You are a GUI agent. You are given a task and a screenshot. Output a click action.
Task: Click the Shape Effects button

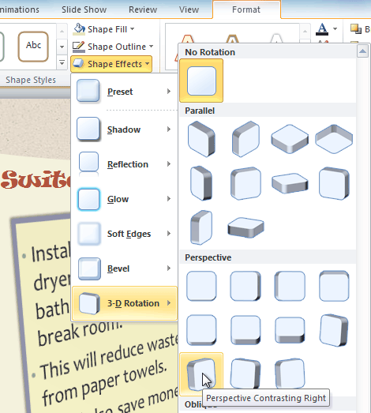[111, 64]
